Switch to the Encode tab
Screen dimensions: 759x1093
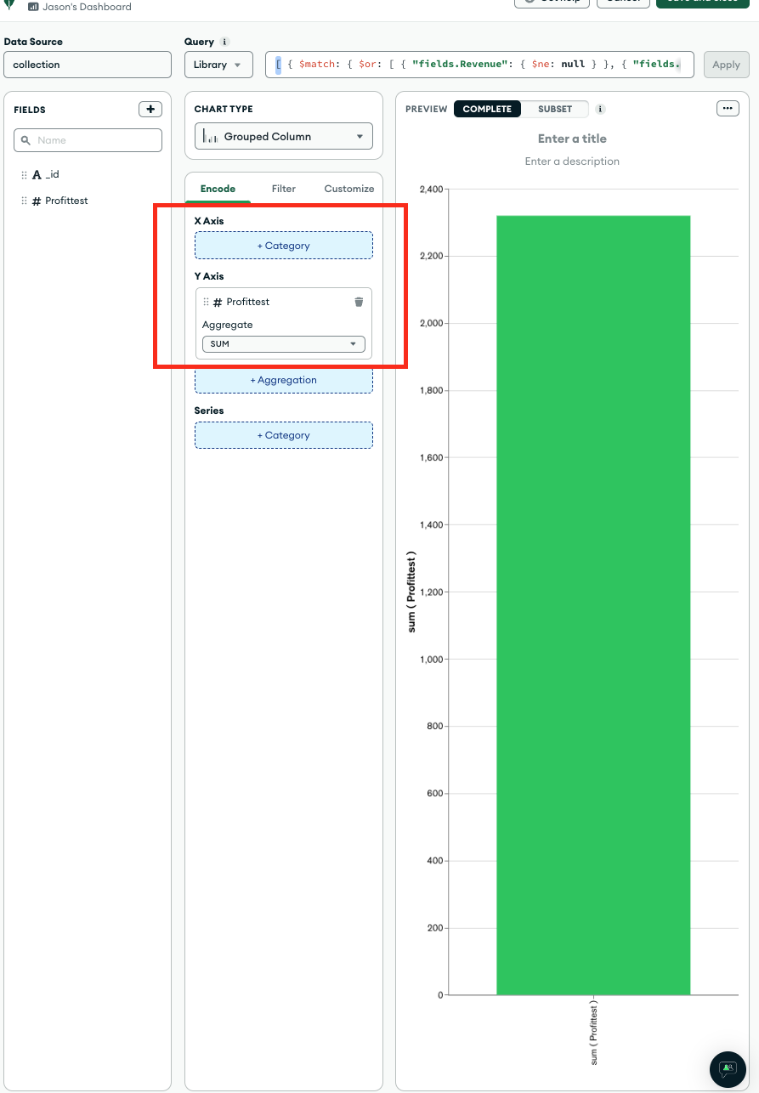218,189
